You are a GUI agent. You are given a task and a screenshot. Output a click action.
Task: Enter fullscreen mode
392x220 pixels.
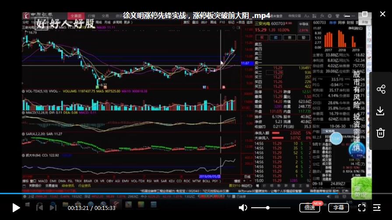coord(362,208)
